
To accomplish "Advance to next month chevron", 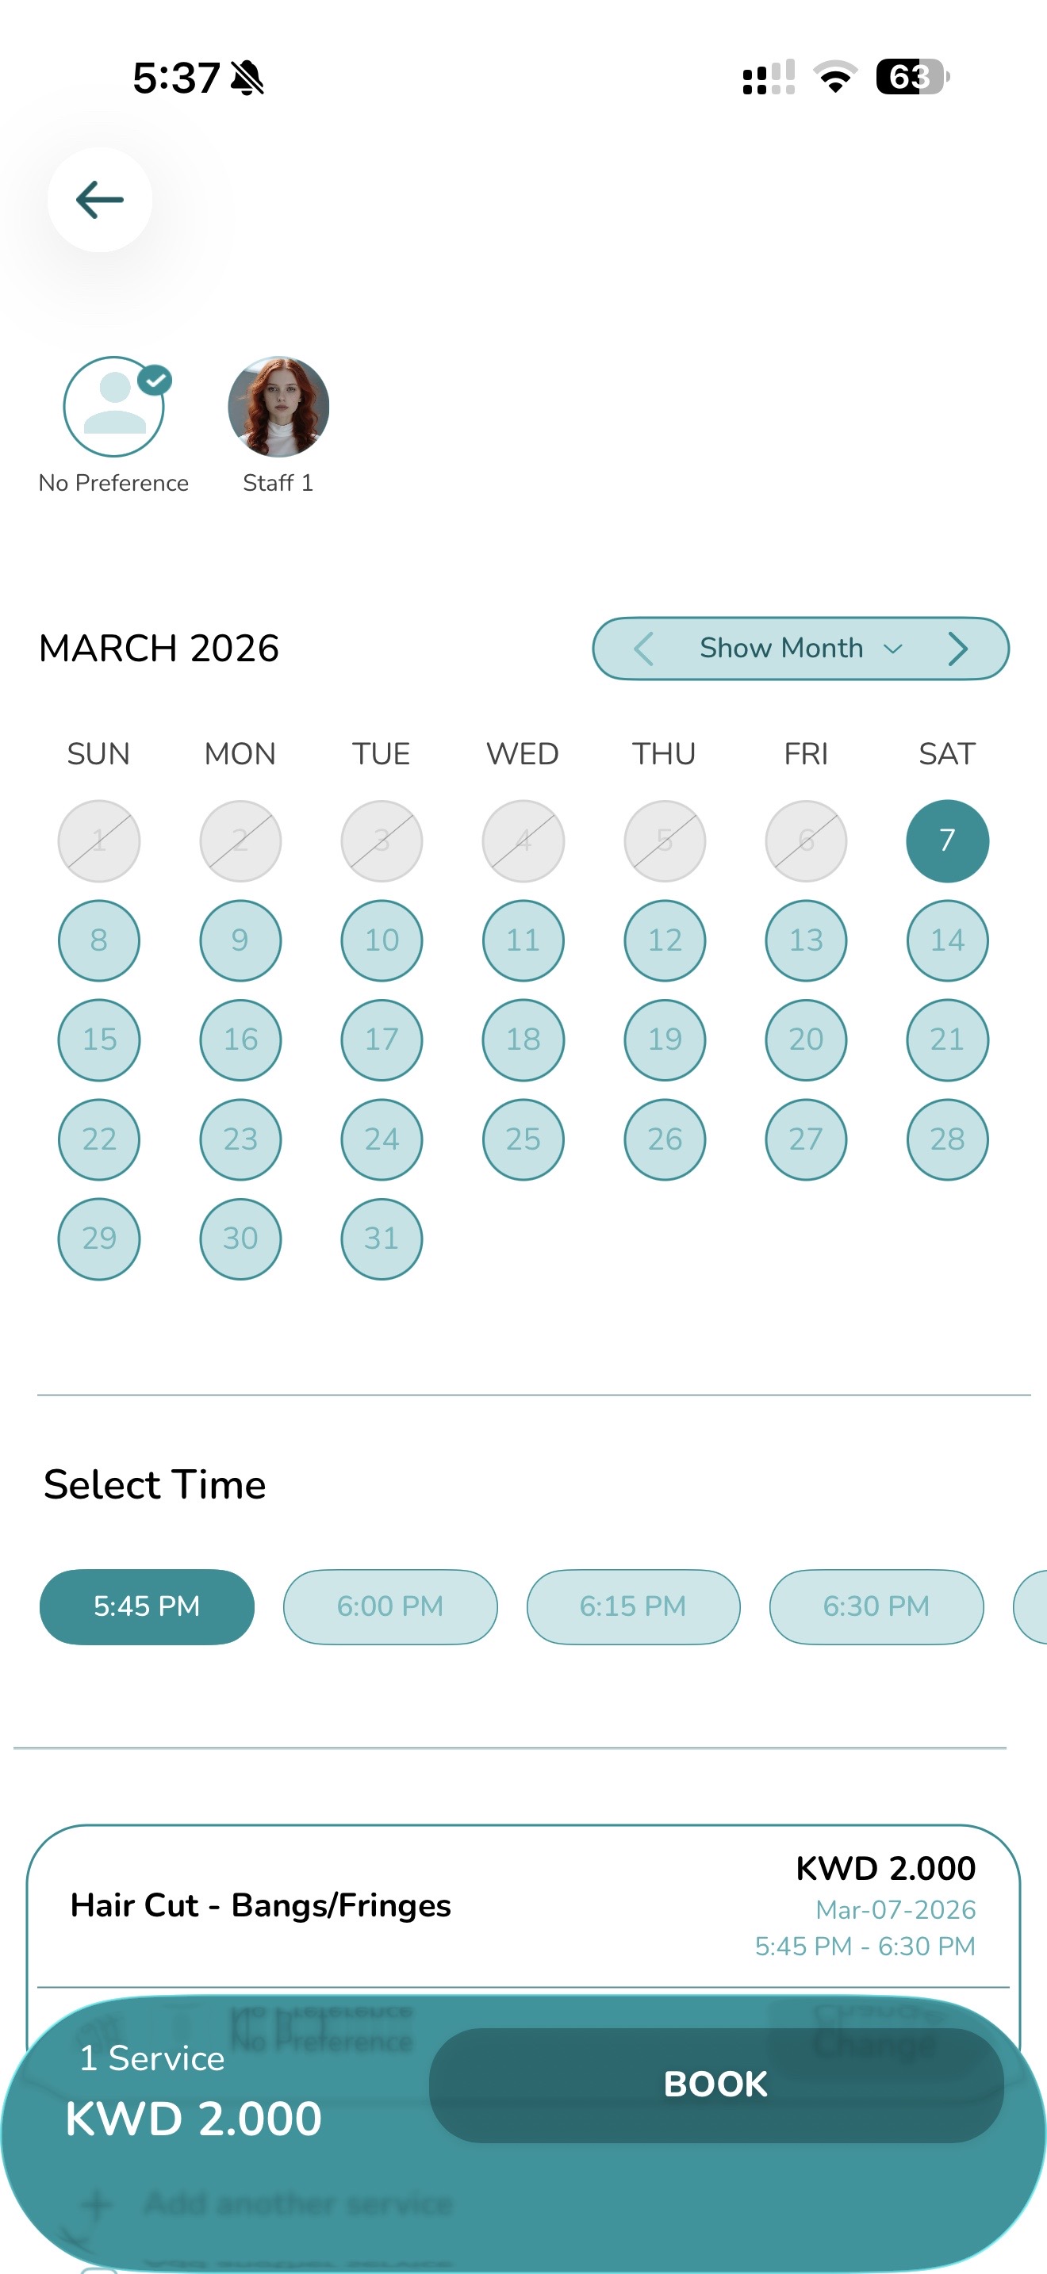I will [x=958, y=649].
